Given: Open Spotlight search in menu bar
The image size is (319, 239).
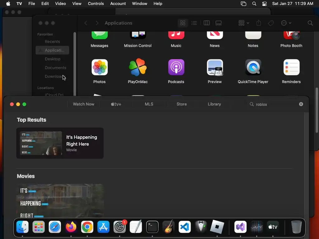Looking at the screenshot, I should 254,4.
